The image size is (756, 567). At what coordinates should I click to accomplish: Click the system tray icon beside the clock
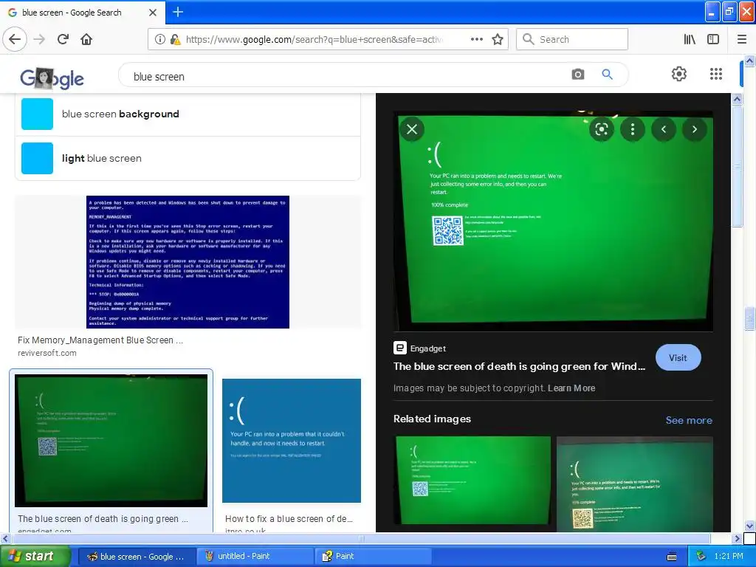701,556
